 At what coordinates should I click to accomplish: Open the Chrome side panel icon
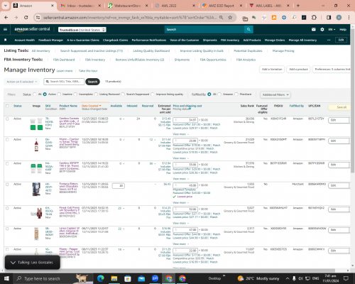pyautogui.click(x=329, y=18)
